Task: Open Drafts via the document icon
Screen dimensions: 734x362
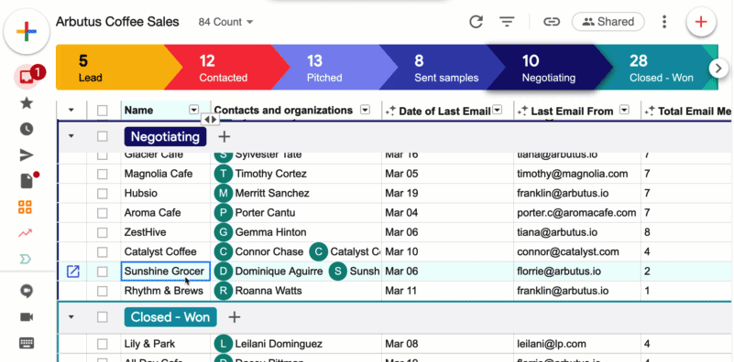Action: click(27, 181)
